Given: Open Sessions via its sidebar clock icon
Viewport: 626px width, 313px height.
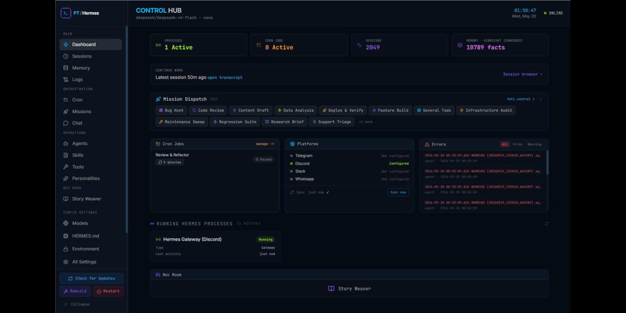Looking at the screenshot, I should click(x=66, y=56).
